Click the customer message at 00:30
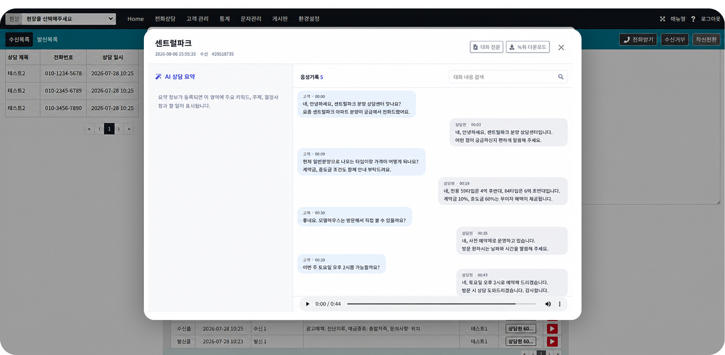 [355, 217]
